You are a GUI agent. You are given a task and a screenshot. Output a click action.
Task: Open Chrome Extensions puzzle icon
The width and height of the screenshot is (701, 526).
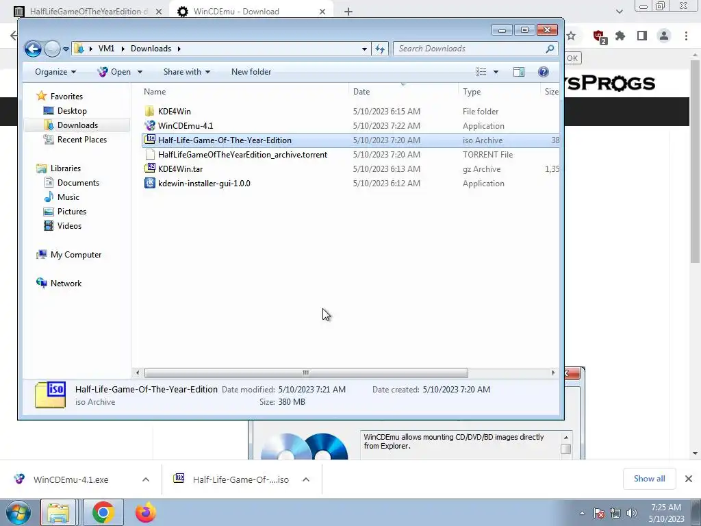tap(620, 36)
